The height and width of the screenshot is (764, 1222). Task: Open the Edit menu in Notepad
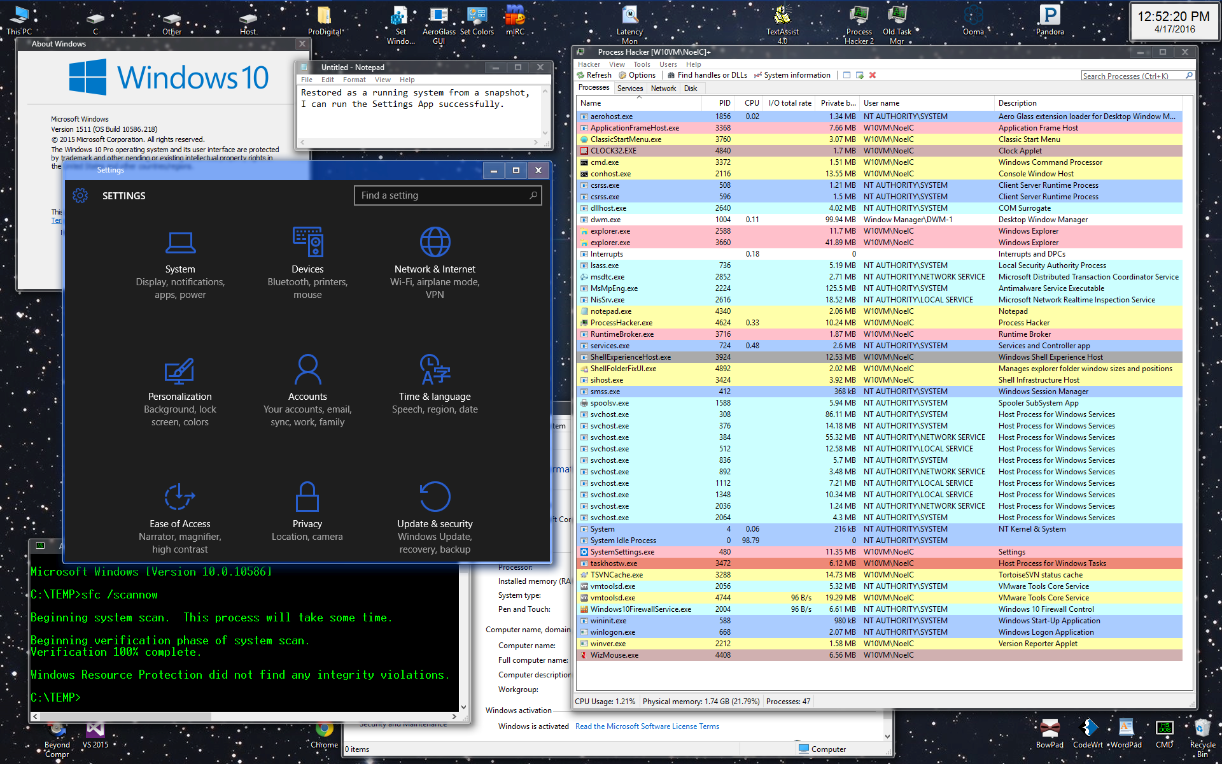(328, 80)
